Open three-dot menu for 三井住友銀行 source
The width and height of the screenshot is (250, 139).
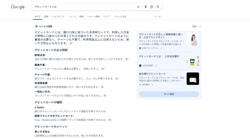pyautogui.click(x=156, y=66)
